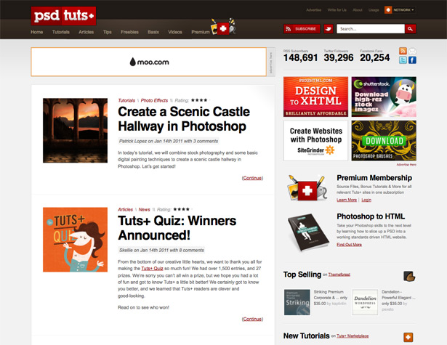Open the Home nav item

[37, 32]
